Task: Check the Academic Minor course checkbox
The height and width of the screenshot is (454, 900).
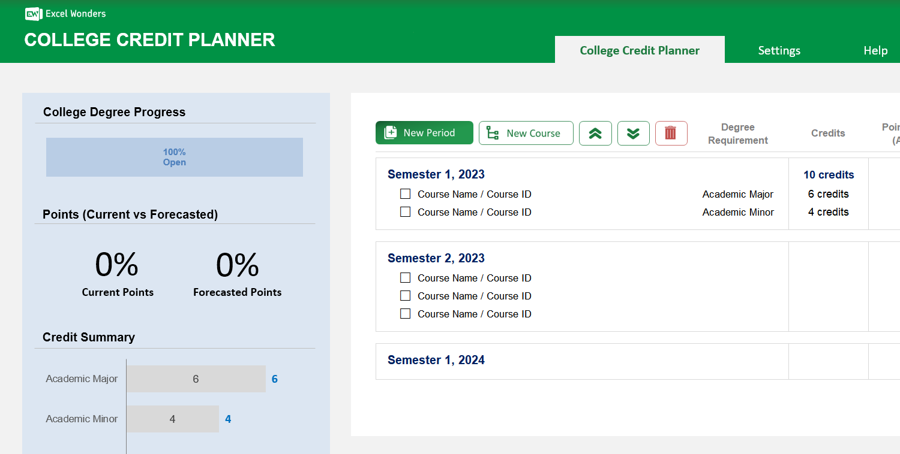Action: pyautogui.click(x=405, y=211)
